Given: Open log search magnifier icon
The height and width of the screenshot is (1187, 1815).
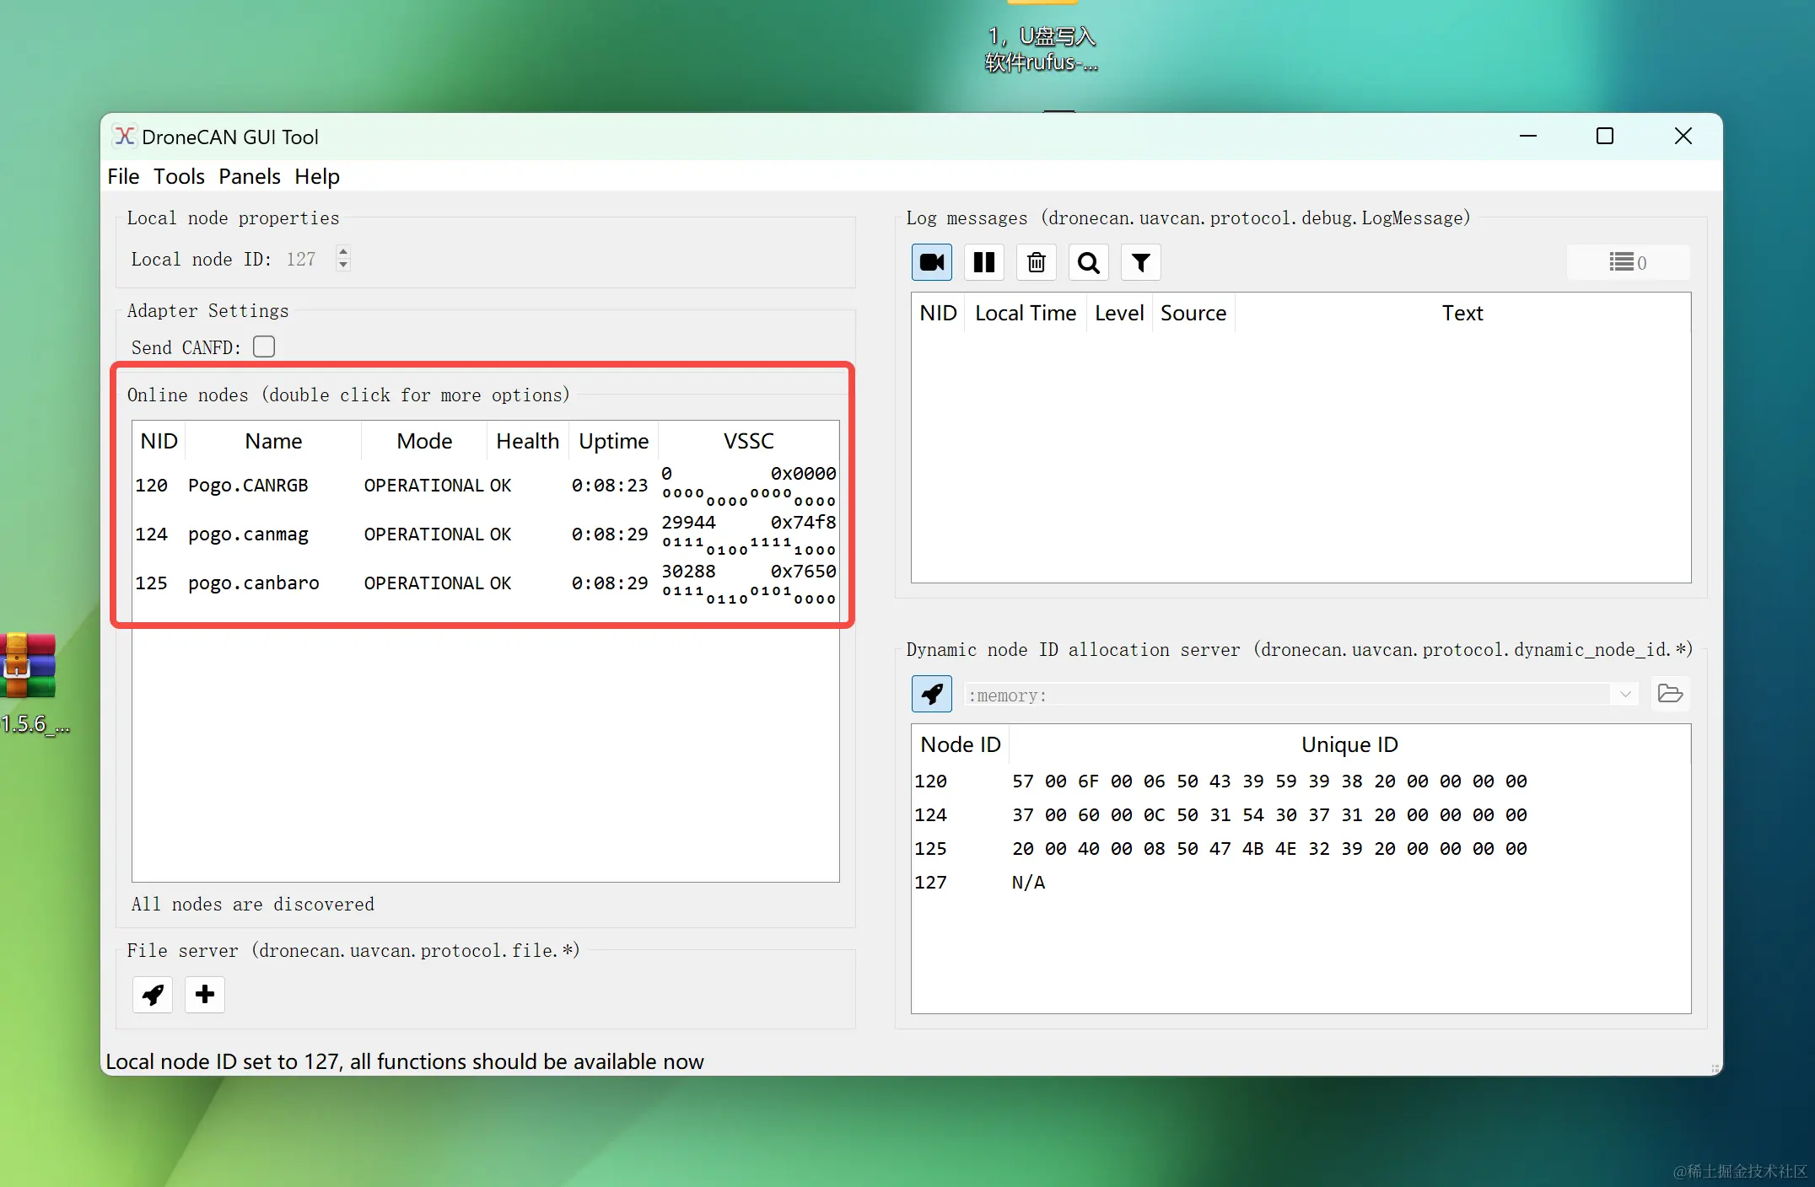Looking at the screenshot, I should (1089, 262).
